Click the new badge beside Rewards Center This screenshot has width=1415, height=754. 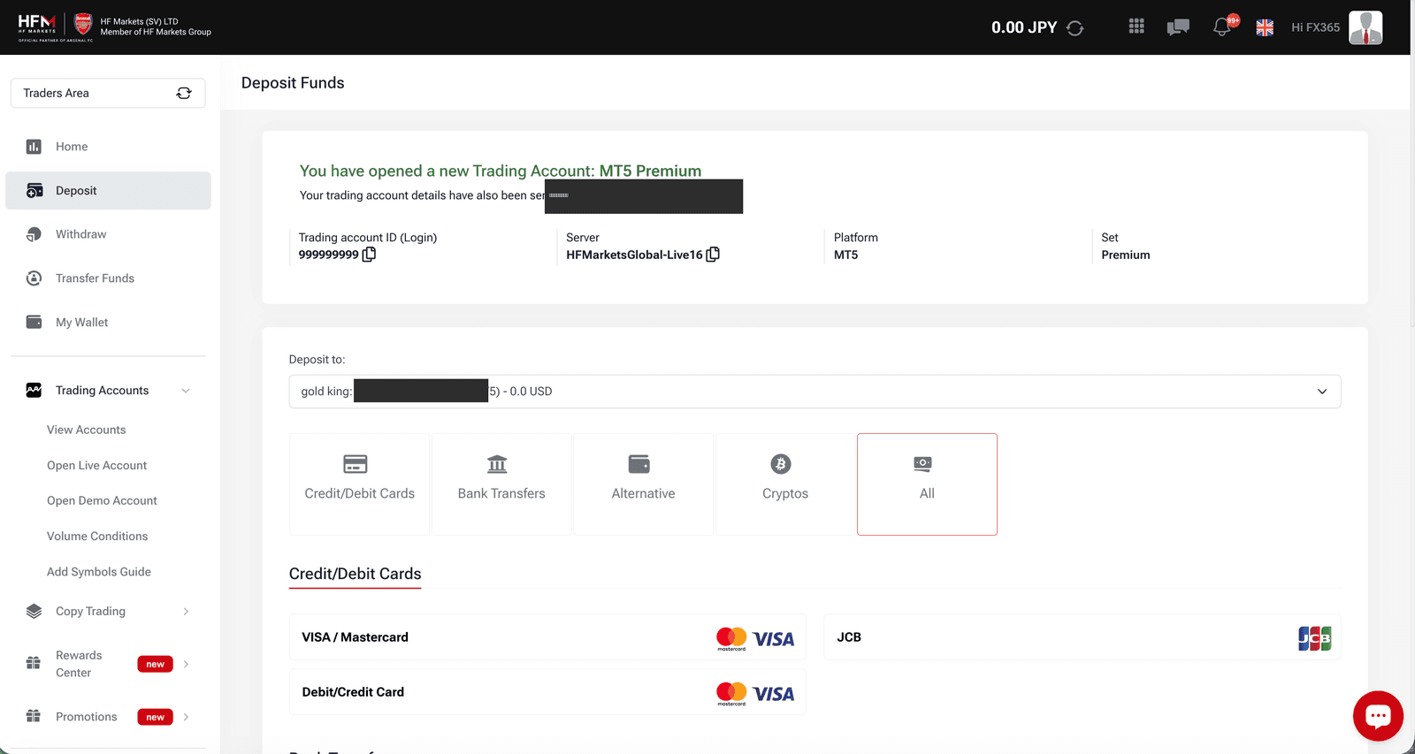point(155,664)
